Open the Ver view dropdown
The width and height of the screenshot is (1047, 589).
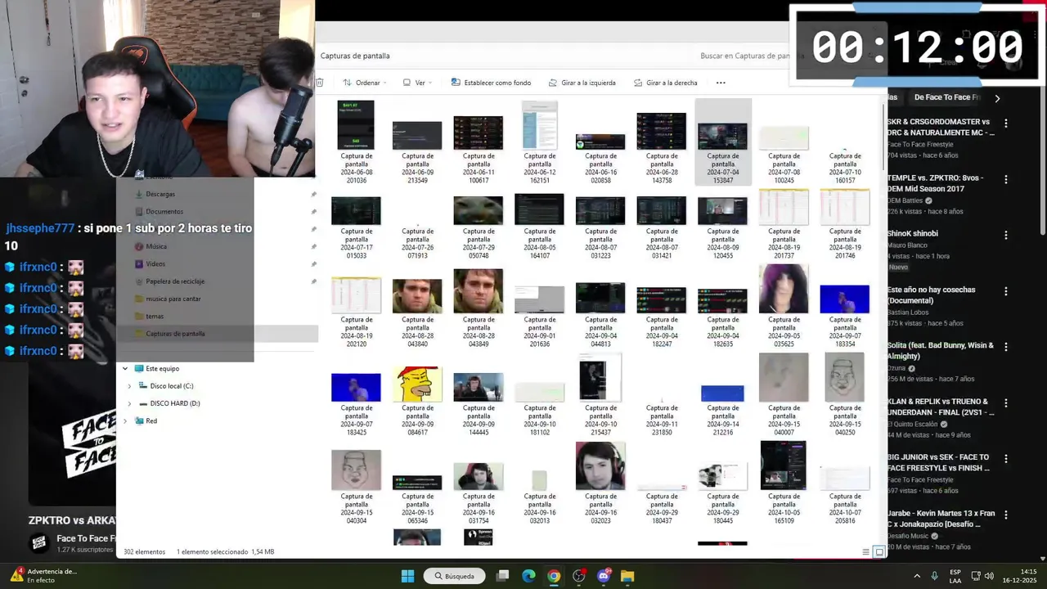click(418, 83)
